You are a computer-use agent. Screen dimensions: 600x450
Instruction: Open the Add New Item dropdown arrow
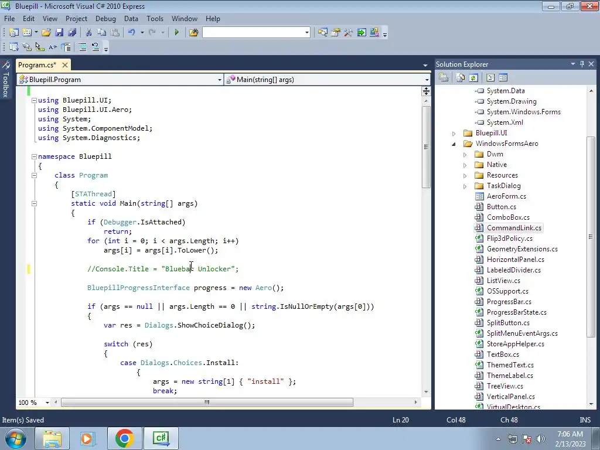(36, 33)
